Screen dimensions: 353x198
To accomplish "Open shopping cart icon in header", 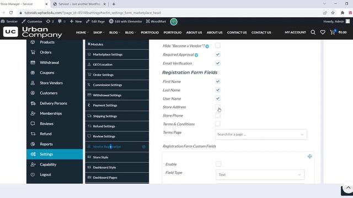I will click(333, 32).
